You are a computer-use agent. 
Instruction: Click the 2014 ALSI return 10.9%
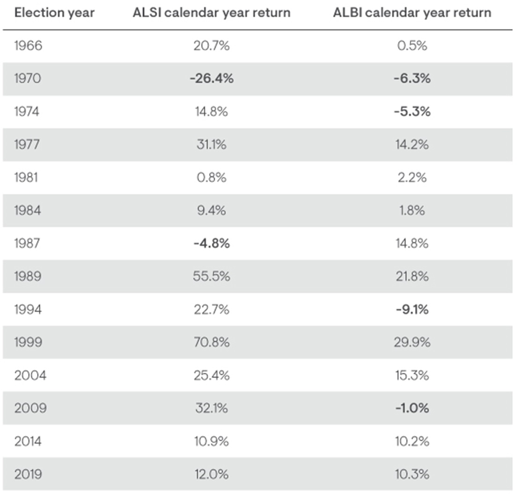tap(212, 441)
